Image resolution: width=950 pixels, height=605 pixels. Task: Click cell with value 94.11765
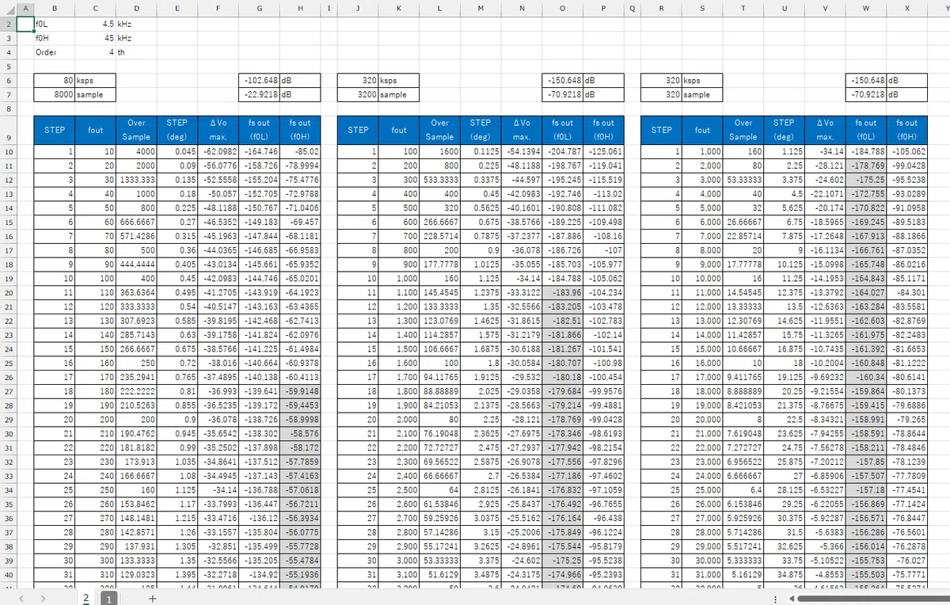[x=440, y=377]
